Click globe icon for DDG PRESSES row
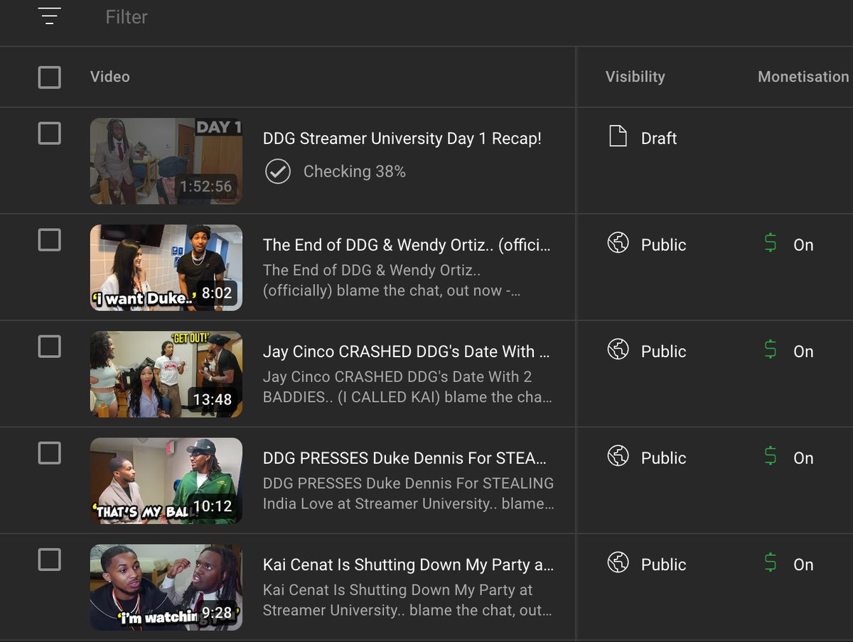This screenshot has width=853, height=642. (x=618, y=456)
